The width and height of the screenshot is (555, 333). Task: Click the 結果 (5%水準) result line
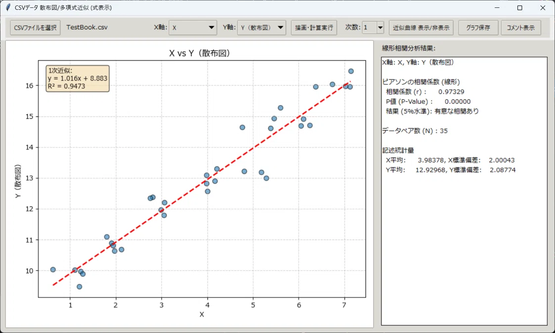pyautogui.click(x=432, y=111)
